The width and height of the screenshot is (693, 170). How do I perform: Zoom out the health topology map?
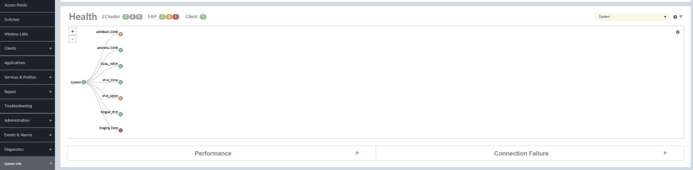point(72,39)
